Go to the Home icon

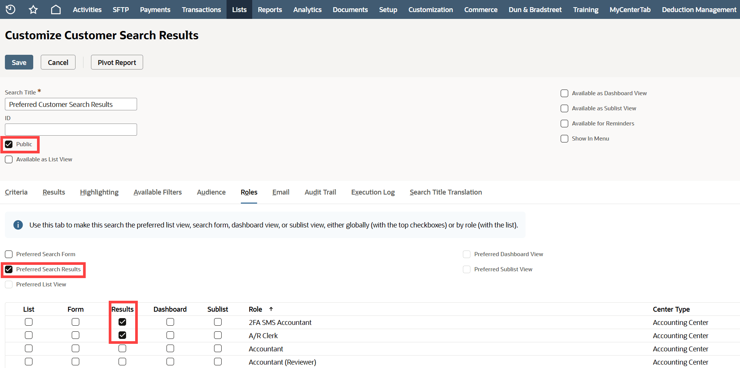(56, 9)
